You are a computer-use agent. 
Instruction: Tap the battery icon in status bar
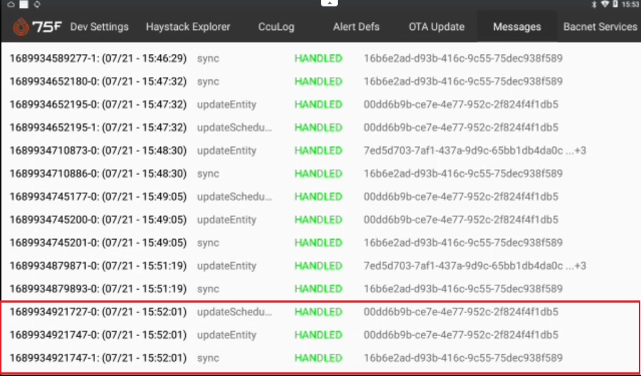pos(615,5)
